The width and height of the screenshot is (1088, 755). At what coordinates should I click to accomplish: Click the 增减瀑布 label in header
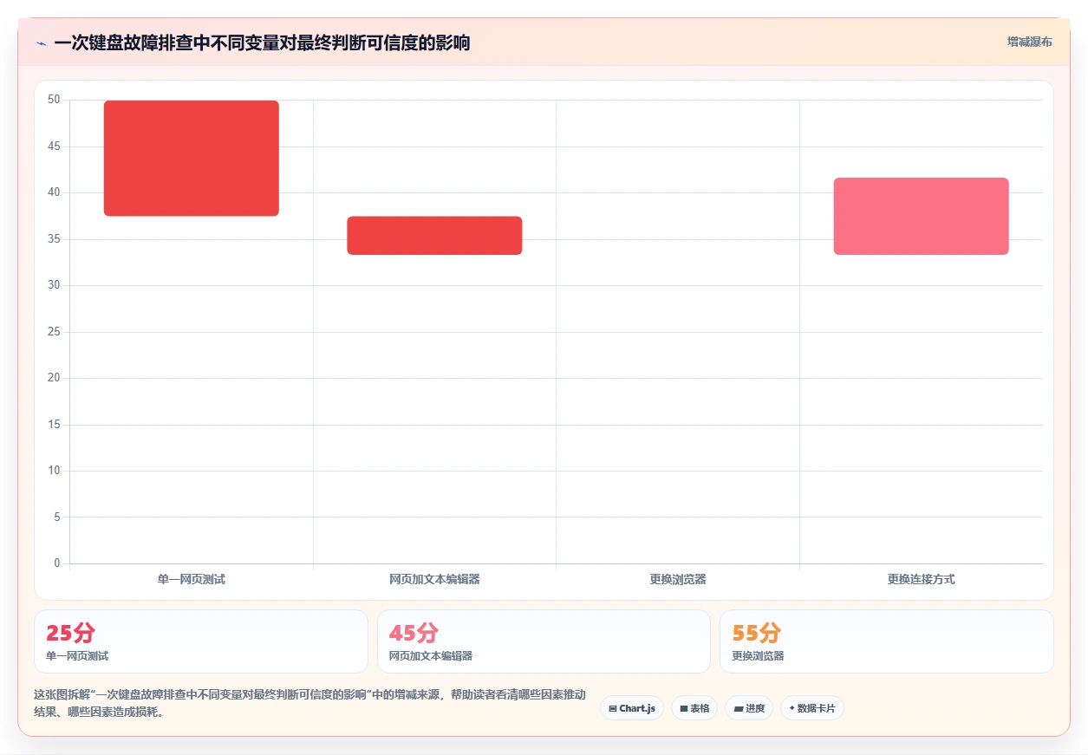coord(1029,42)
